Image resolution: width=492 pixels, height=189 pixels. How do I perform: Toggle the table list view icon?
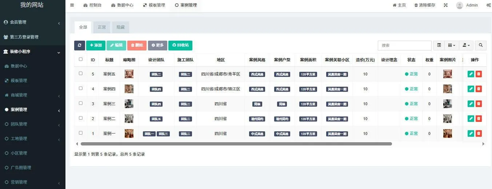[439, 45]
